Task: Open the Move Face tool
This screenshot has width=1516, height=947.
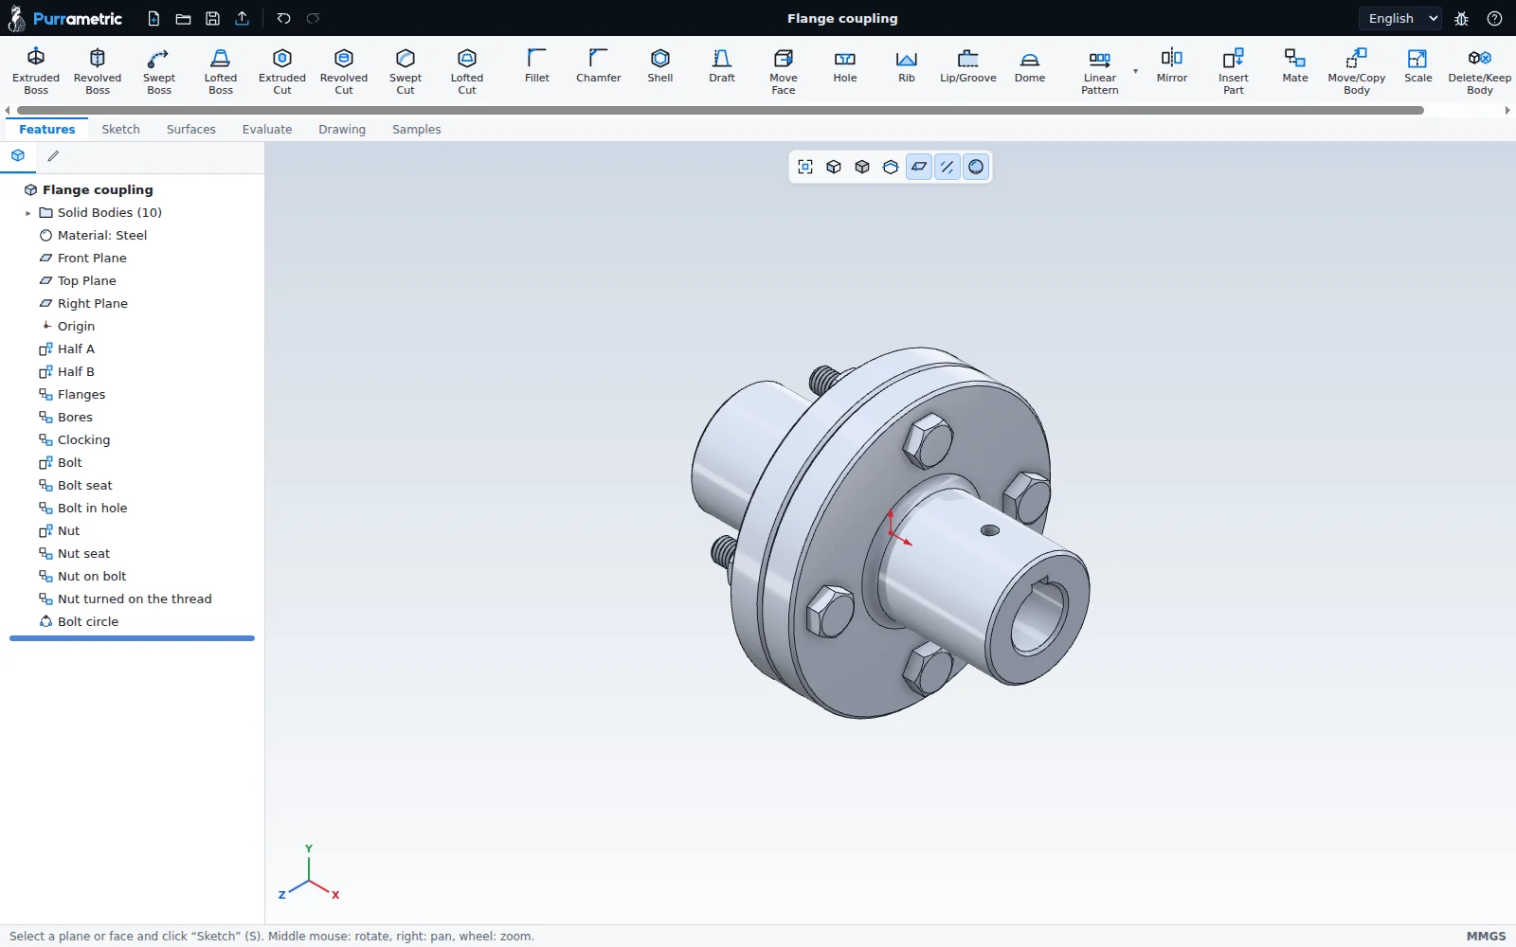Action: (x=784, y=71)
